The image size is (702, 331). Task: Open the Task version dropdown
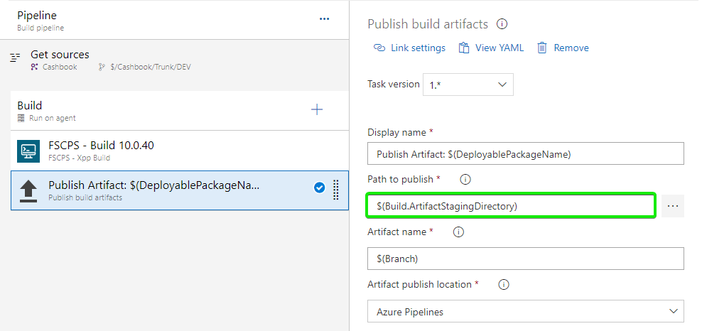468,85
